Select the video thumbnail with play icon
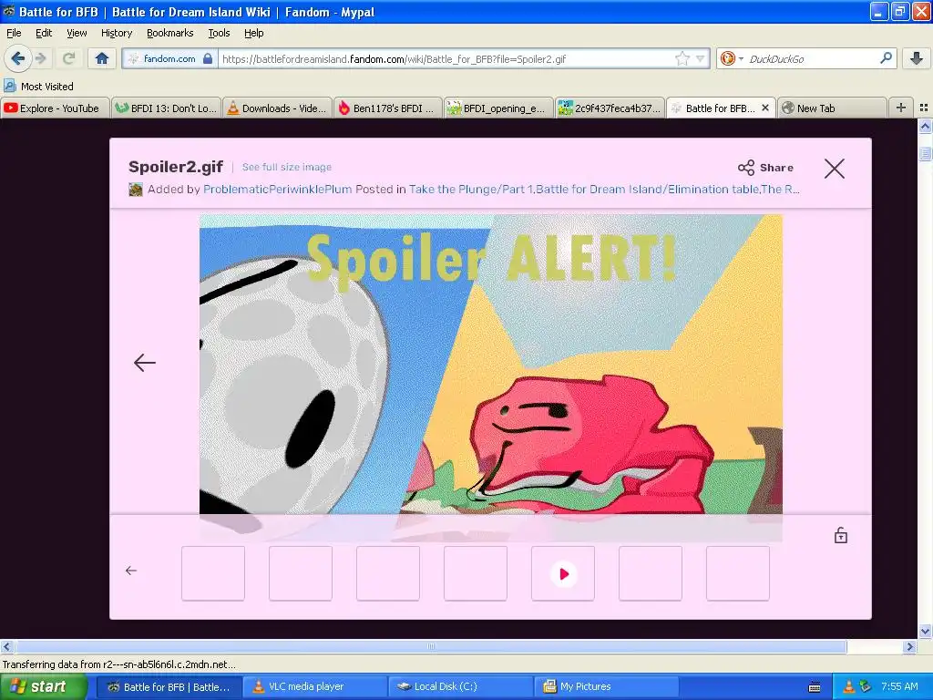Viewport: 933px width, 700px height. tap(563, 573)
